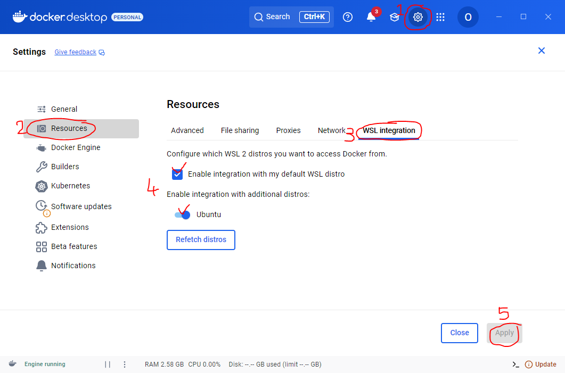Click the CPU 0.00% readout
565x373 pixels.
coord(204,364)
